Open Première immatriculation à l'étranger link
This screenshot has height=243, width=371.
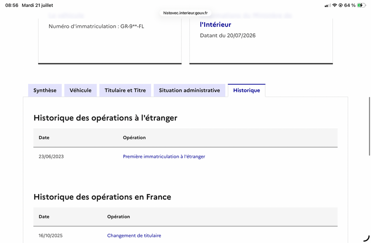(164, 156)
